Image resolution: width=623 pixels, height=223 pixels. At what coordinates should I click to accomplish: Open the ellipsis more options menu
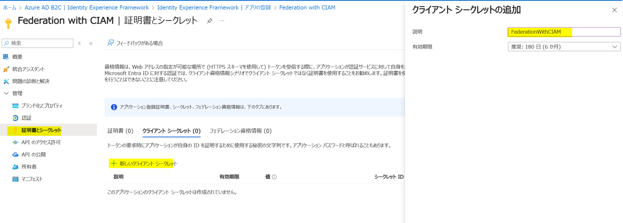(x=222, y=21)
